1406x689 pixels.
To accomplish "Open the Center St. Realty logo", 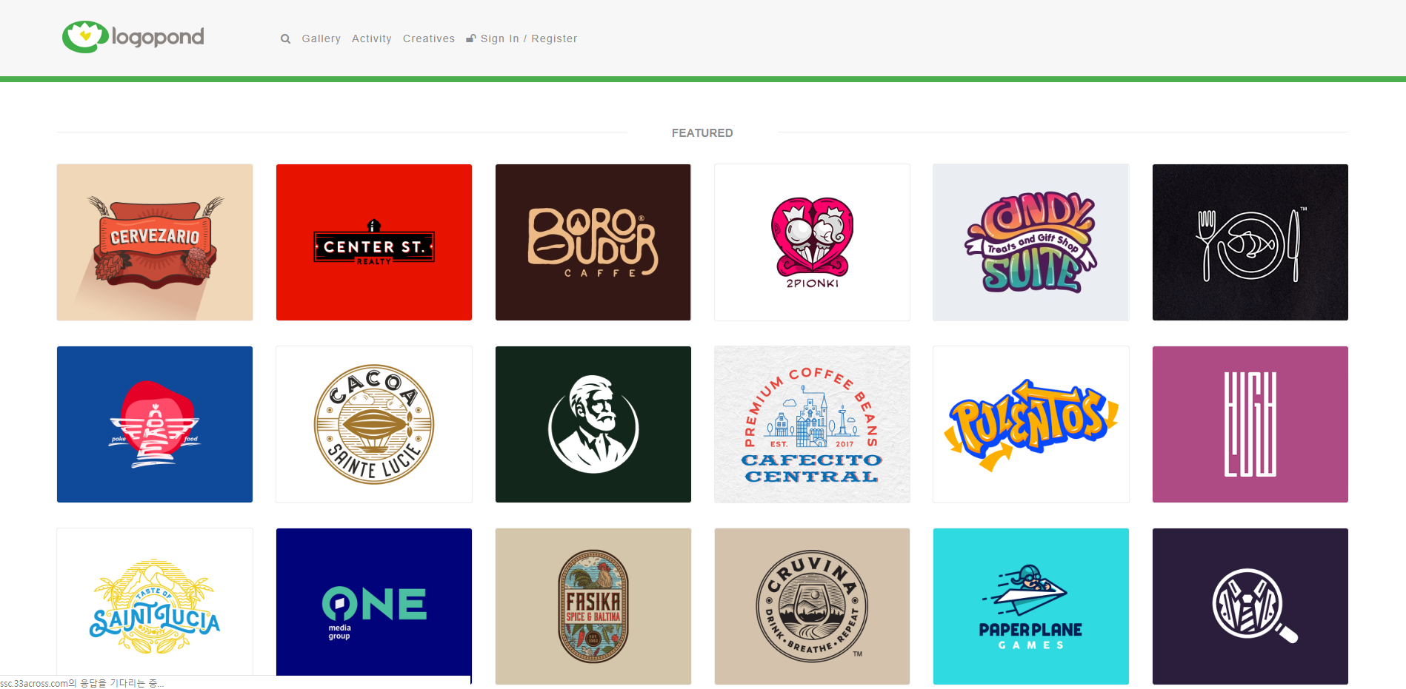I will [x=374, y=242].
